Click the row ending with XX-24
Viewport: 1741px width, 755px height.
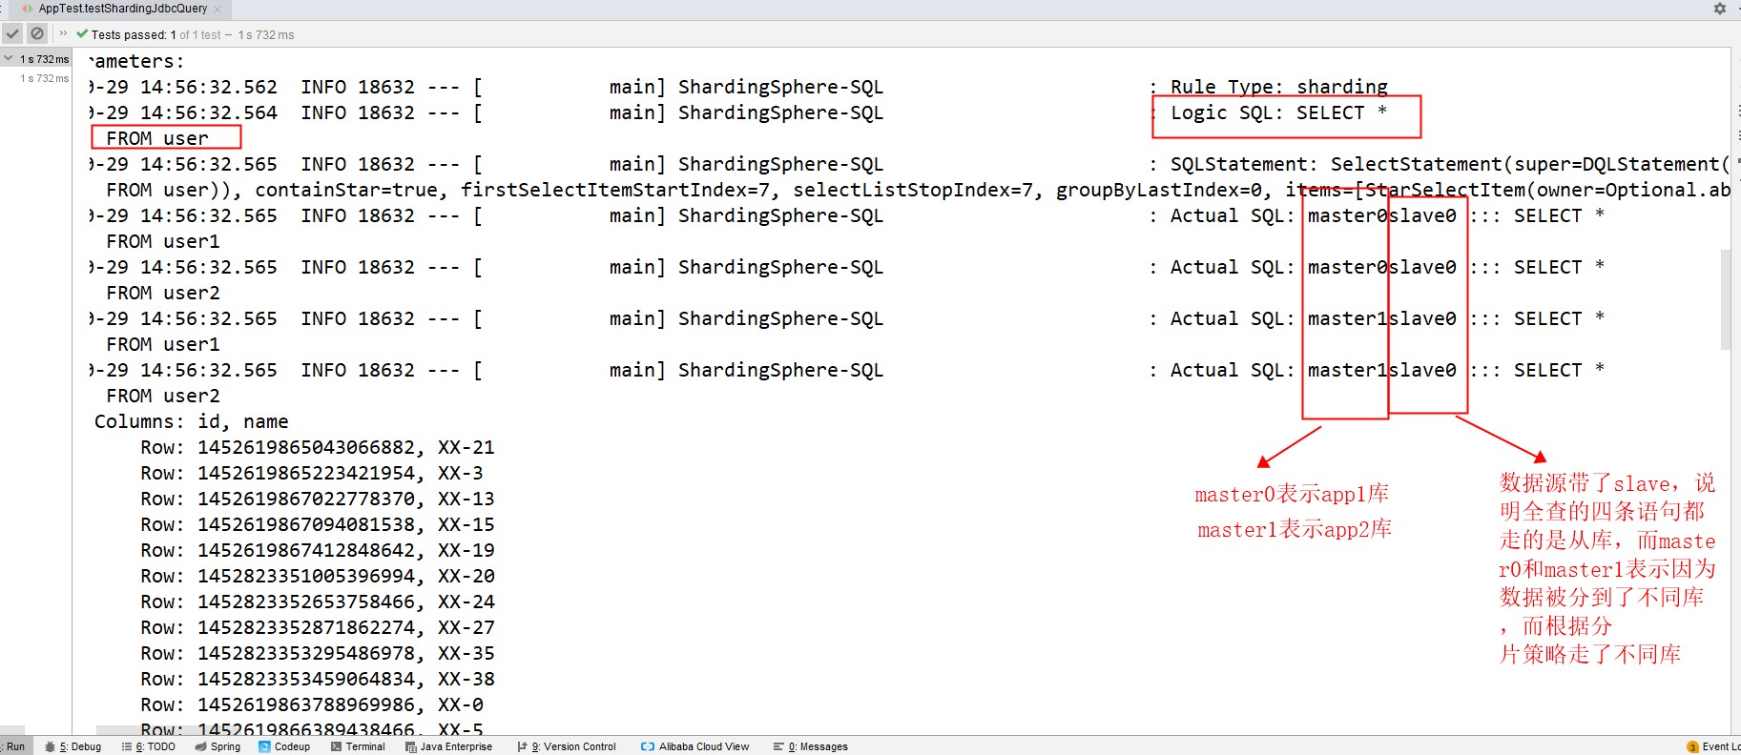[318, 602]
